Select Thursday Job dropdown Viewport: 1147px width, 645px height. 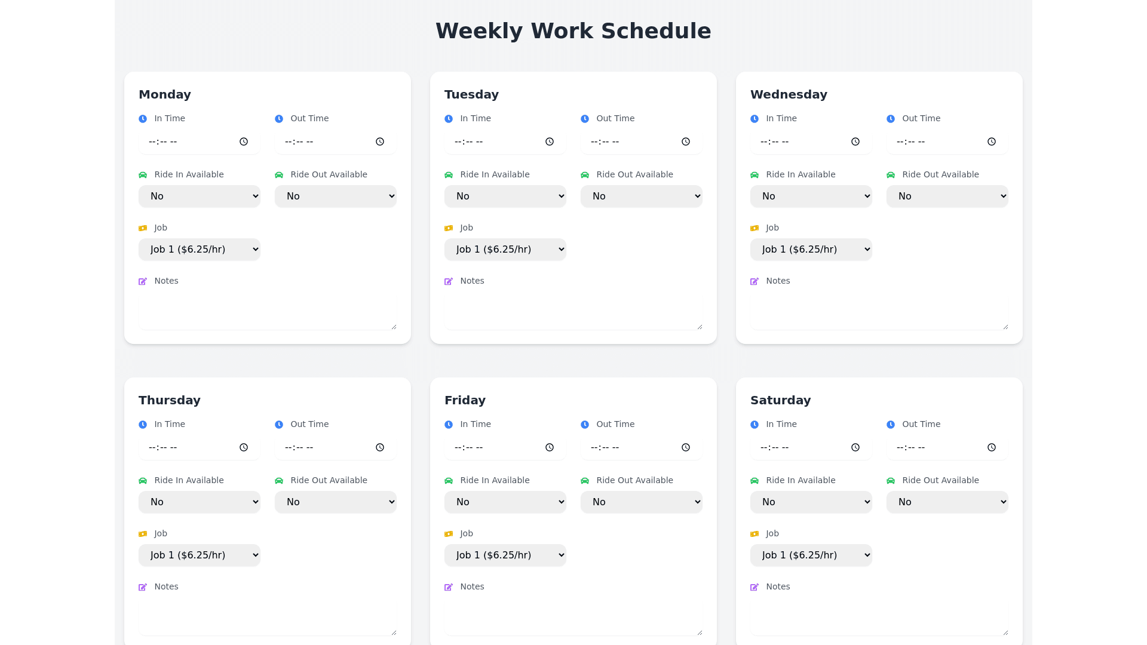tap(200, 555)
